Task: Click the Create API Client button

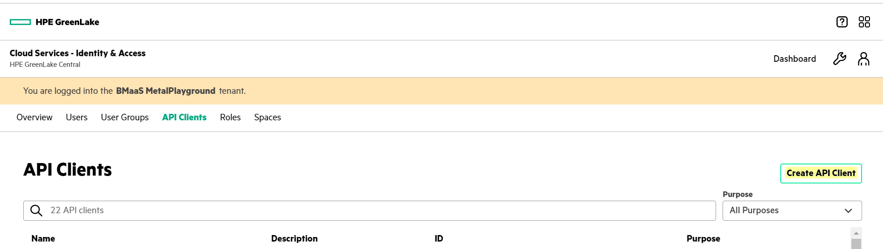Action: pyautogui.click(x=821, y=173)
